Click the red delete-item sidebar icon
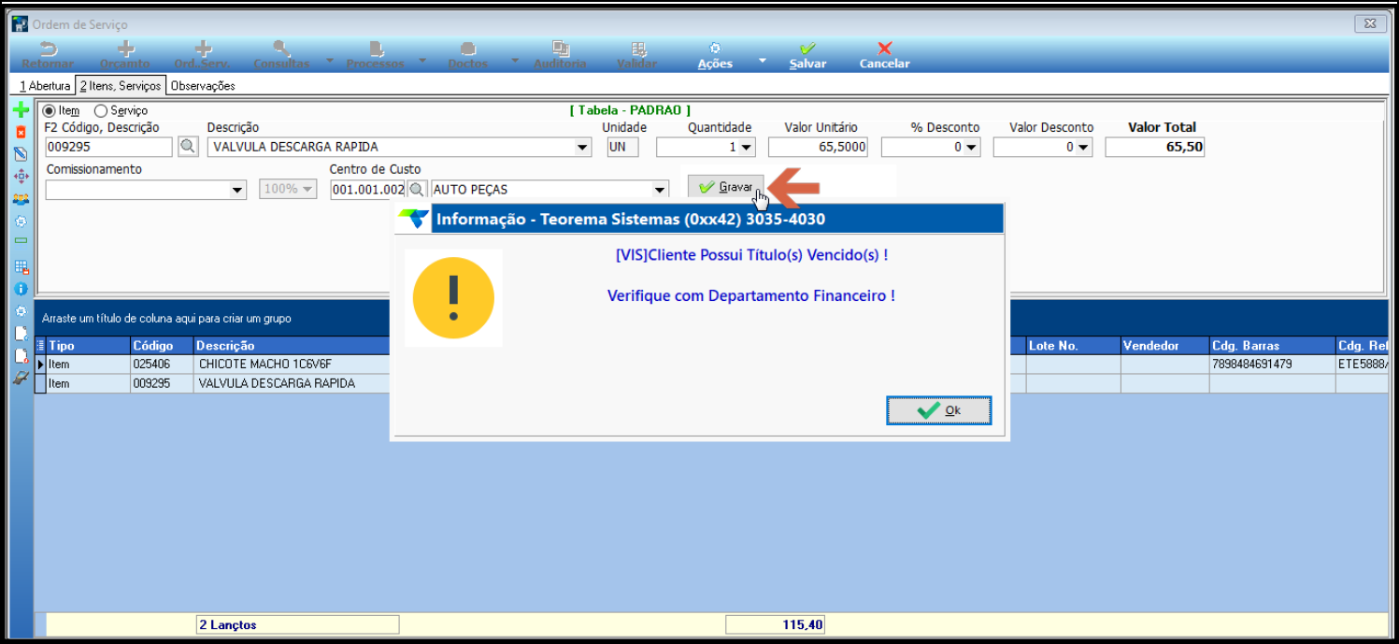The height and width of the screenshot is (644, 1399). coord(21,133)
